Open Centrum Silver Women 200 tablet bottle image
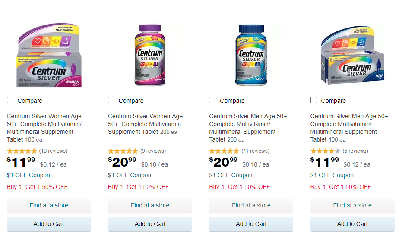 tap(149, 56)
